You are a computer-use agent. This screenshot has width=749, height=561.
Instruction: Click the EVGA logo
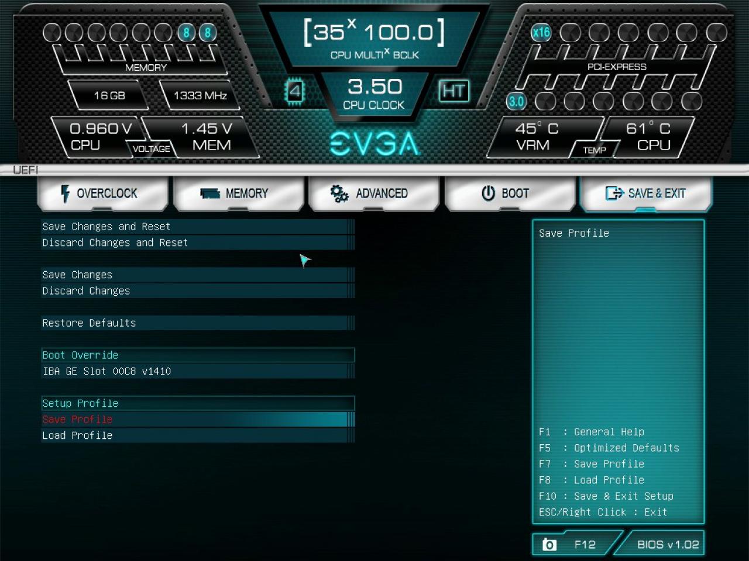[x=374, y=144]
